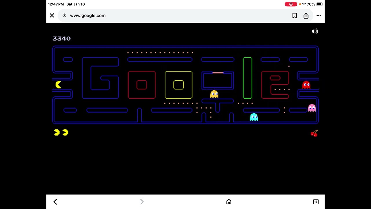
Task: Click the cyan ghost Inky
Action: [x=254, y=117]
